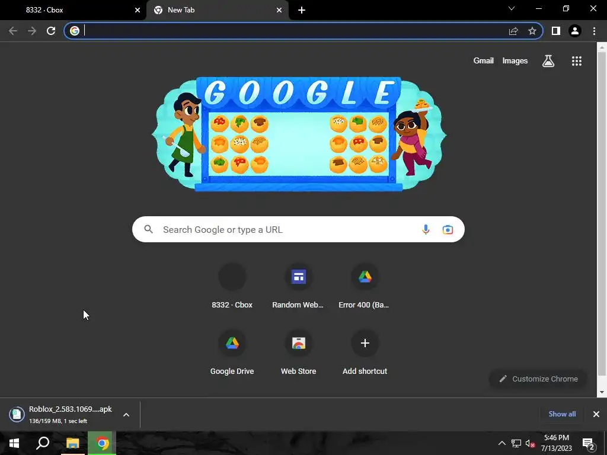Screen dimensions: 607x455
Task: Open the notification center icon
Action: 589,443
